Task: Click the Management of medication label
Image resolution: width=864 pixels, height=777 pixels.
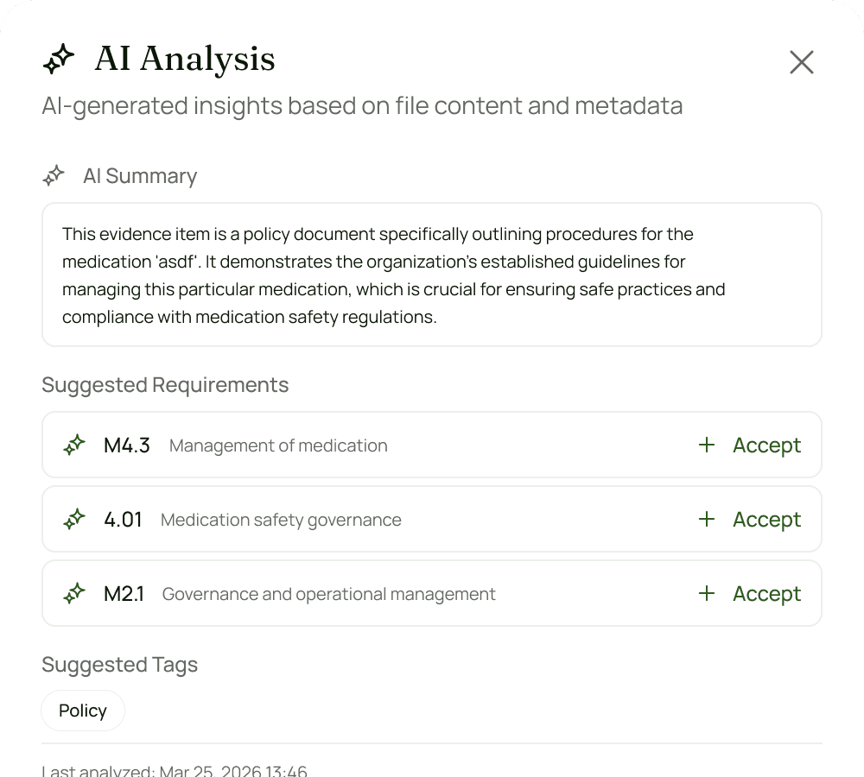Action: tap(278, 445)
